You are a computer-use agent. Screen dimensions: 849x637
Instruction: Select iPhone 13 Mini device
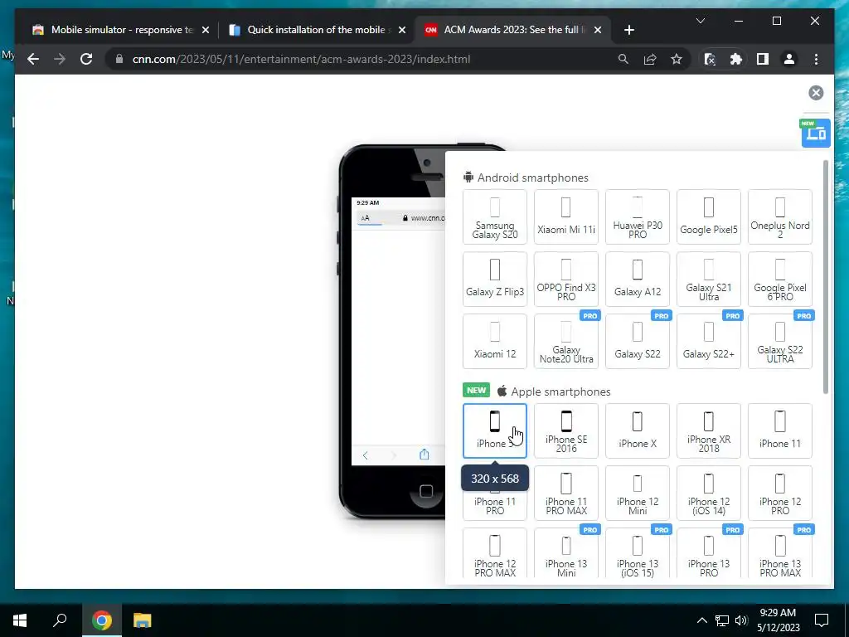click(566, 555)
